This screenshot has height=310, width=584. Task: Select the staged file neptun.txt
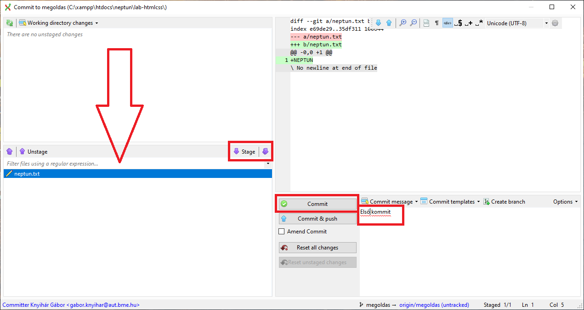[x=27, y=174]
